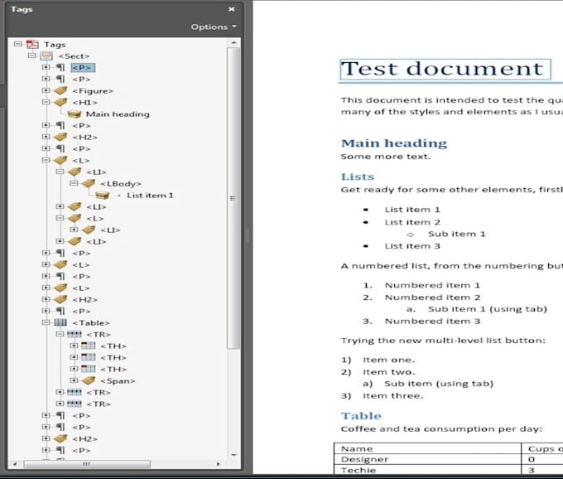Click the content box icon beside Main heading

75,114
